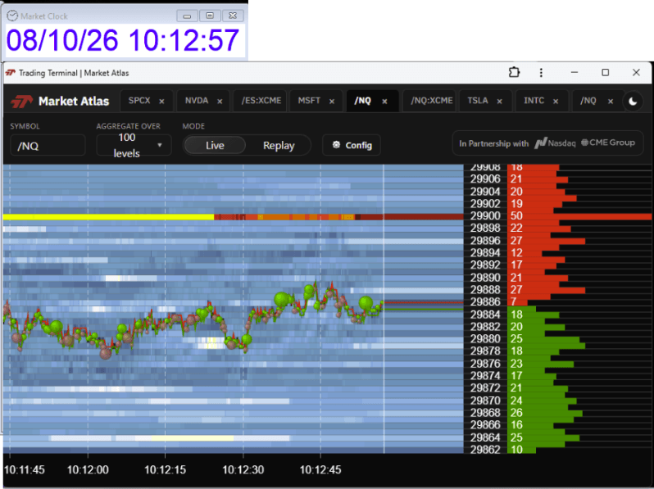Click the Nasdaq partner logo
The width and height of the screenshot is (654, 489).
[555, 143]
